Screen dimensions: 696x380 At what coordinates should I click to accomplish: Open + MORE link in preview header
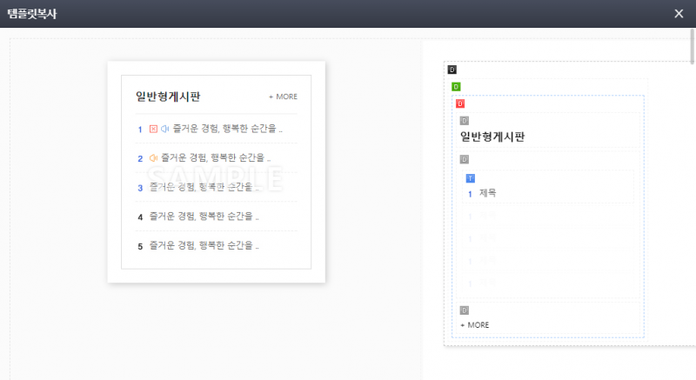283,97
